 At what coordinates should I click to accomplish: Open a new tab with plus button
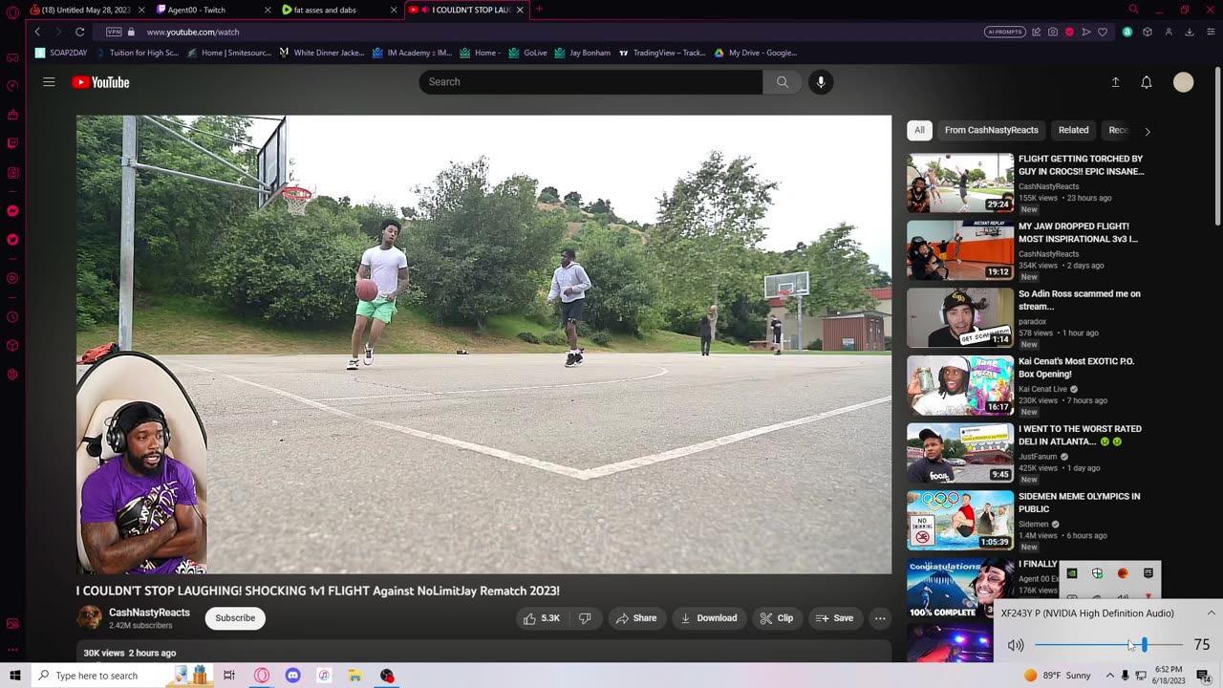(539, 10)
